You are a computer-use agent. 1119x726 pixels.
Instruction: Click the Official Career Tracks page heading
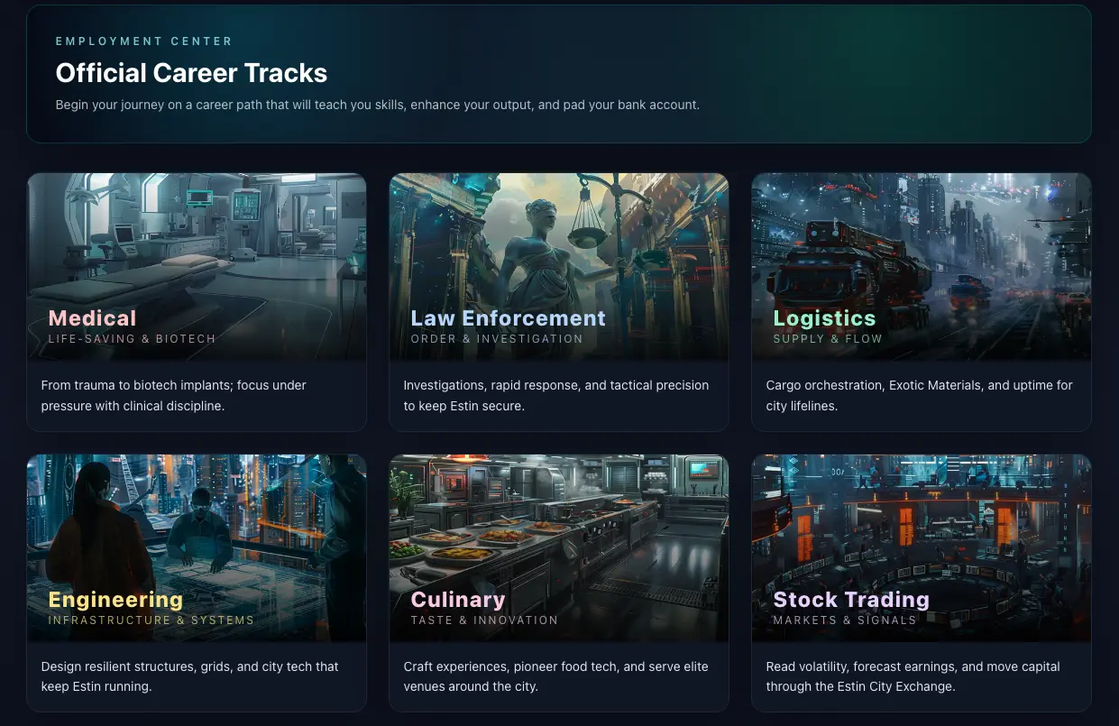click(x=191, y=73)
